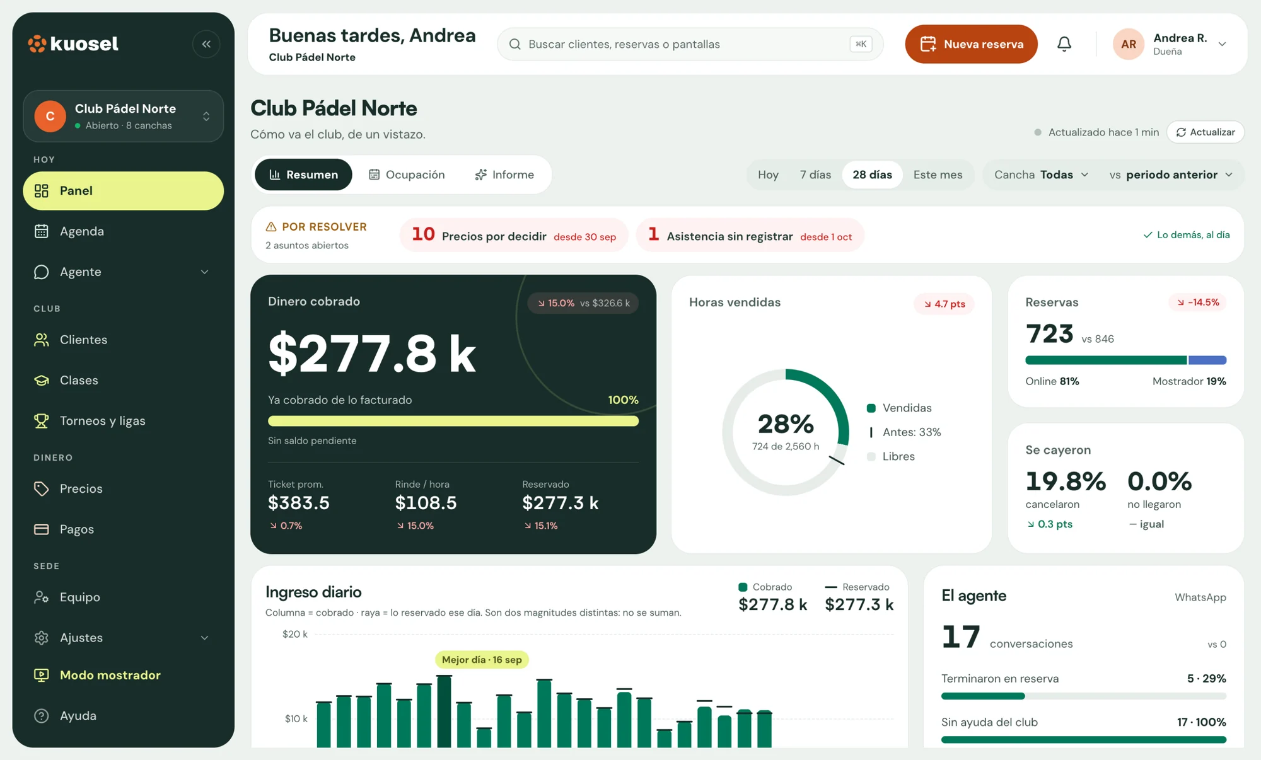Screen dimensions: 1261x760
Task: Select the 28 días time range
Action: coord(872,175)
